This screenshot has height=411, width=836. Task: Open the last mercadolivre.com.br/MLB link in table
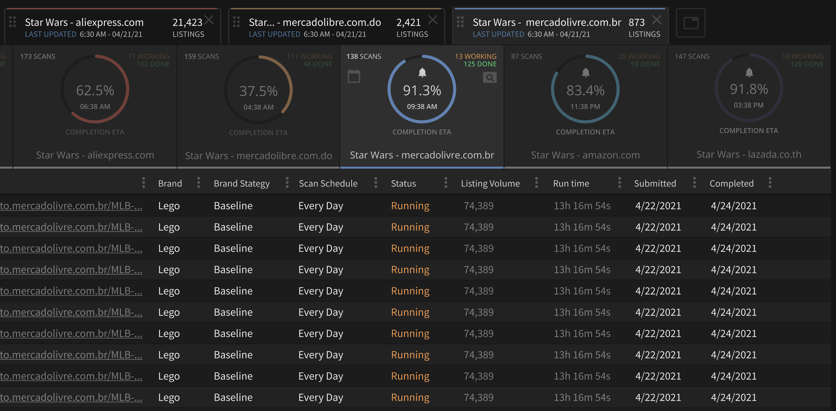pyautogui.click(x=71, y=397)
